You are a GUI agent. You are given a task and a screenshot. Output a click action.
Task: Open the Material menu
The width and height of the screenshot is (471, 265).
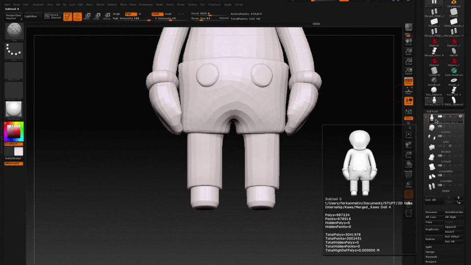coord(112,4)
